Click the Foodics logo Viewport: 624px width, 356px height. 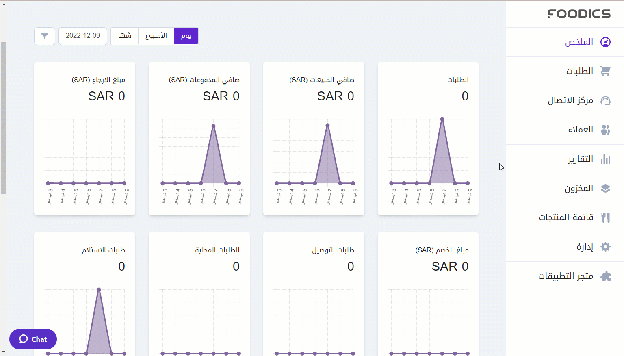tap(579, 14)
